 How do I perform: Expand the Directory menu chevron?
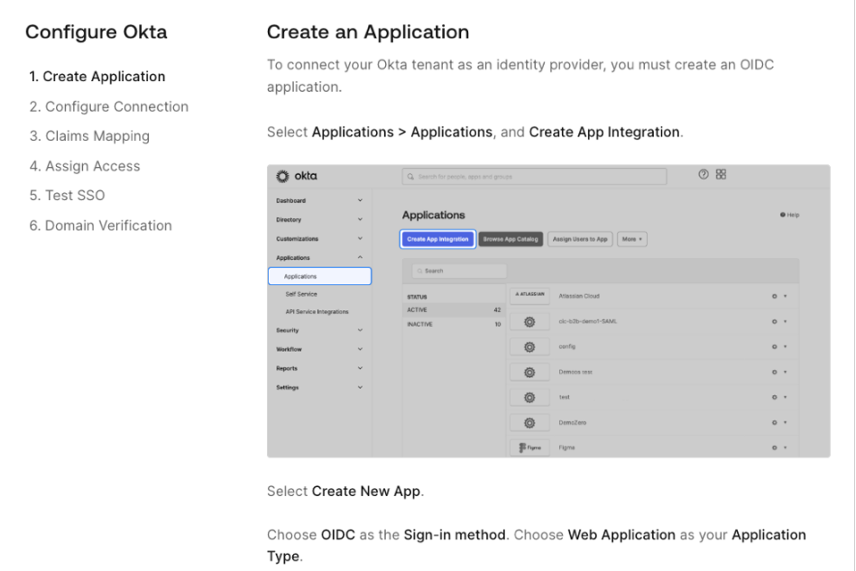tap(360, 219)
